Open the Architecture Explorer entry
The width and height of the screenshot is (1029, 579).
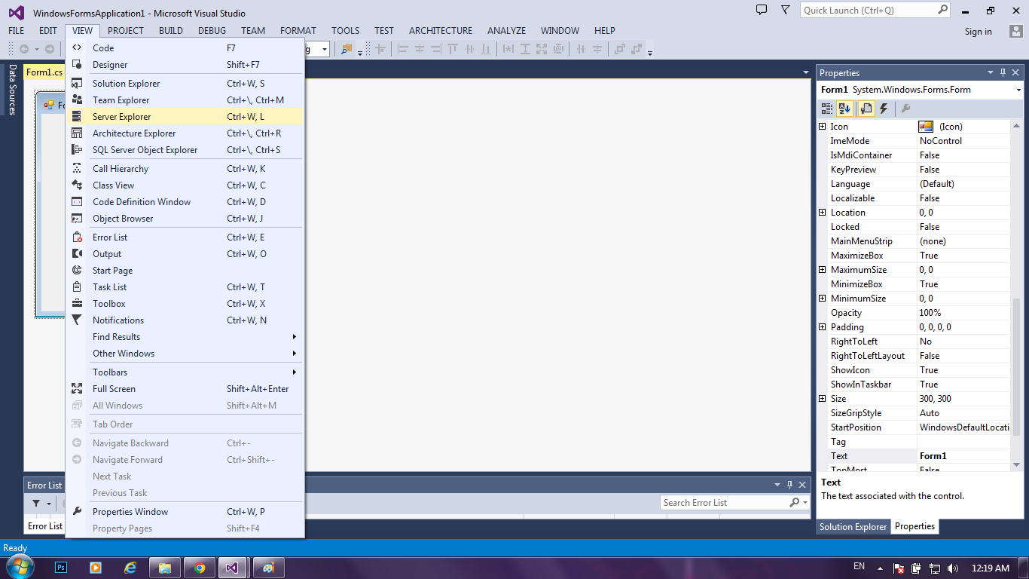coord(185,133)
